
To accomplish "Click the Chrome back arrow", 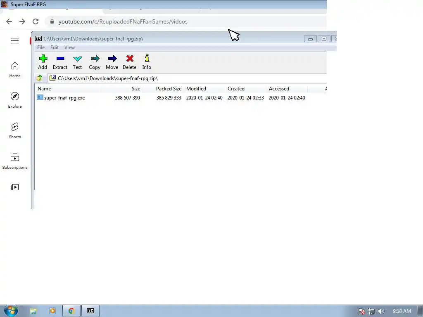I will tap(9, 21).
